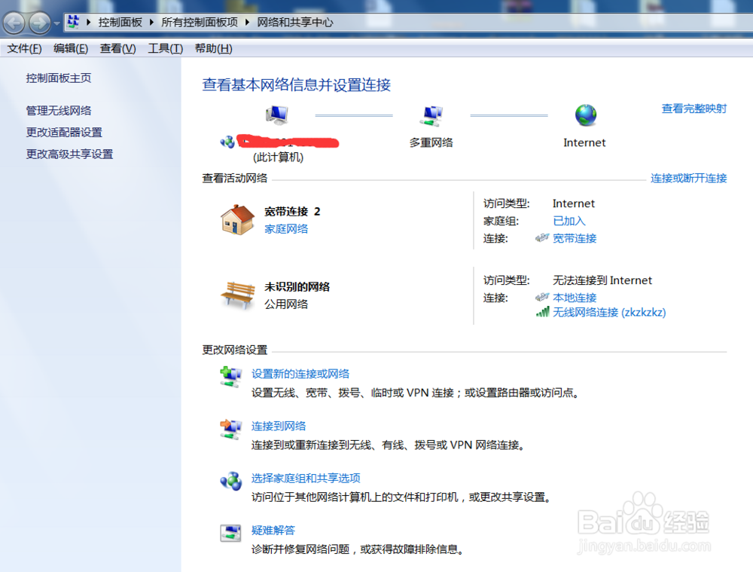753x572 pixels.
Task: Click the bench icon for 未识别的网络
Action: tap(236, 292)
